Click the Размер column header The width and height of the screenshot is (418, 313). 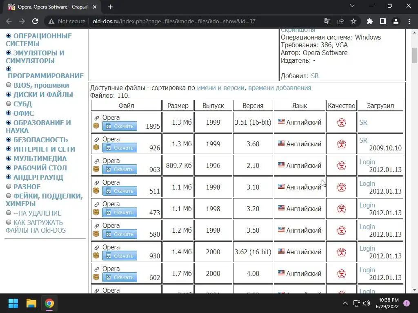coord(178,106)
